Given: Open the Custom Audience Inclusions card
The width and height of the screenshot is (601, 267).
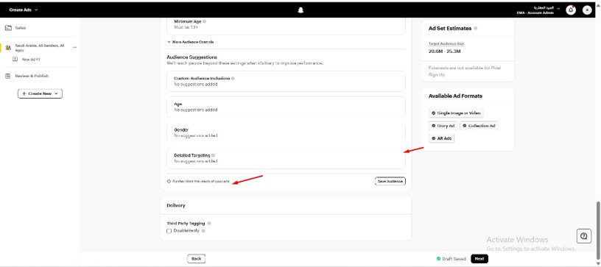Looking at the screenshot, I should tap(286, 81).
